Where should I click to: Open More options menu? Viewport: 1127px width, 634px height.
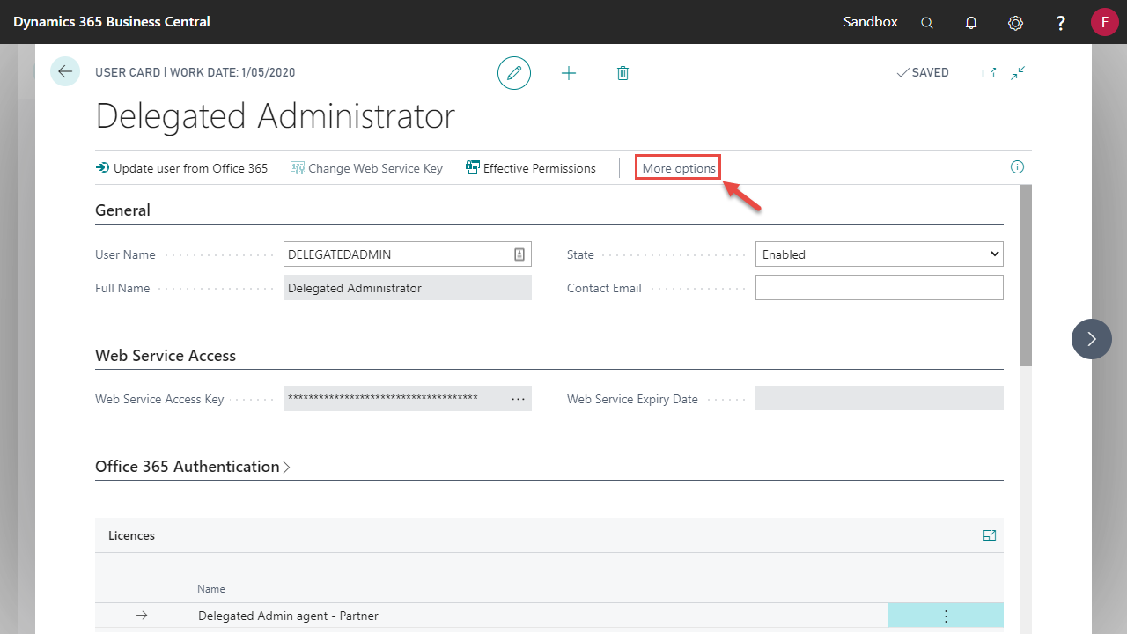click(679, 168)
